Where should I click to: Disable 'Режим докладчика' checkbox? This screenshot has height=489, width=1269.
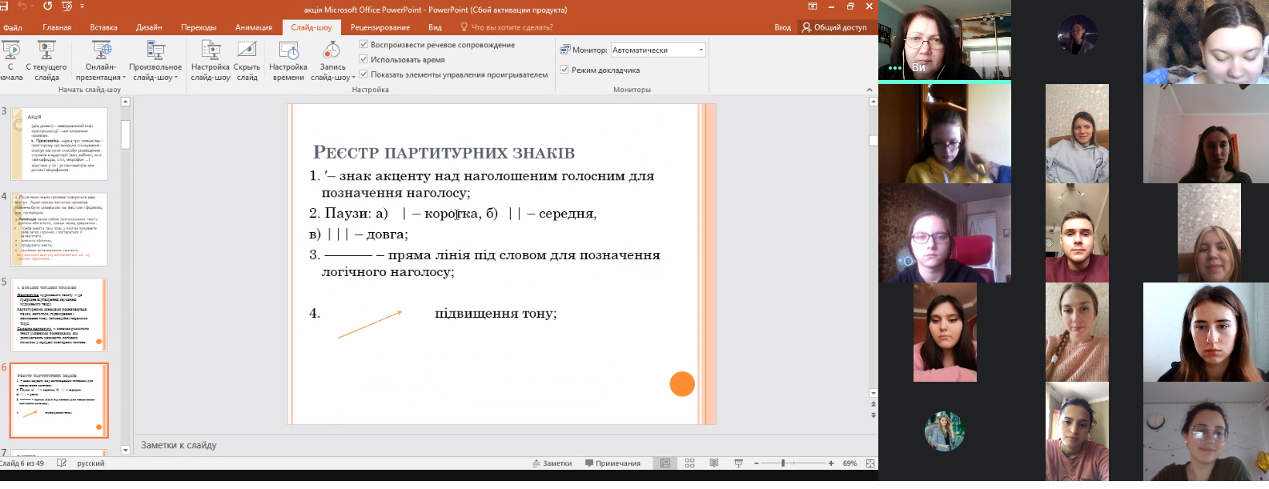(x=564, y=70)
